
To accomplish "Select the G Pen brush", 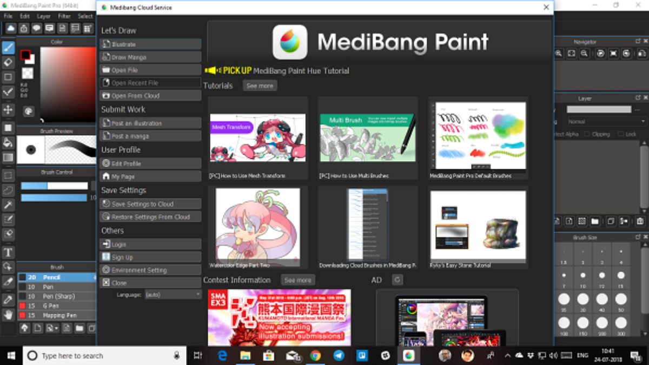I will tap(57, 306).
